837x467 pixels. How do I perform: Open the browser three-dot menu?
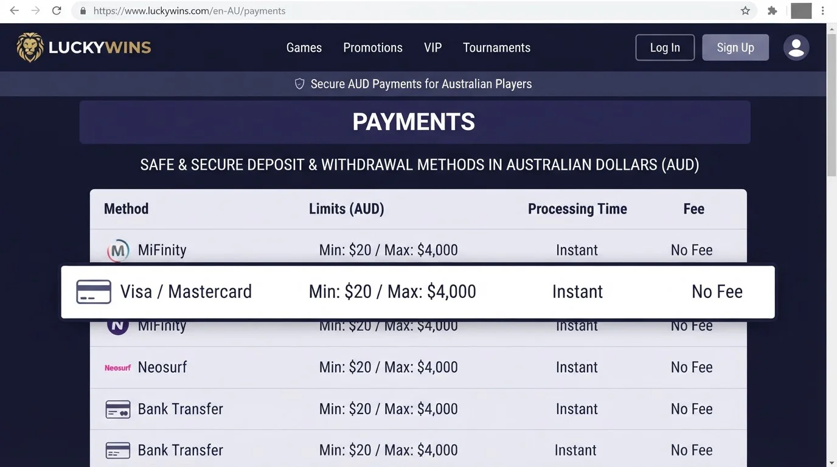(x=823, y=11)
